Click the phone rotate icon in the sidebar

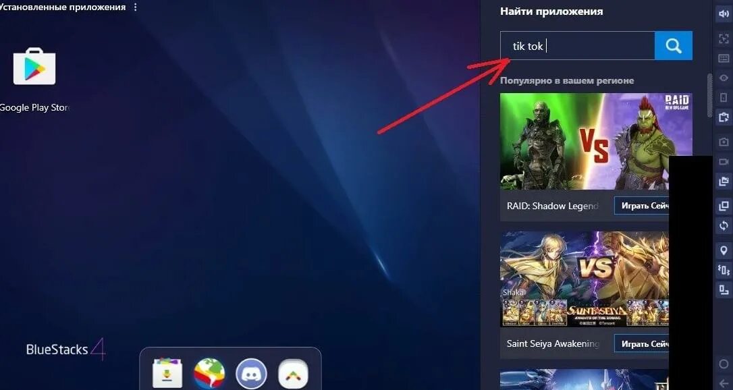tap(723, 98)
